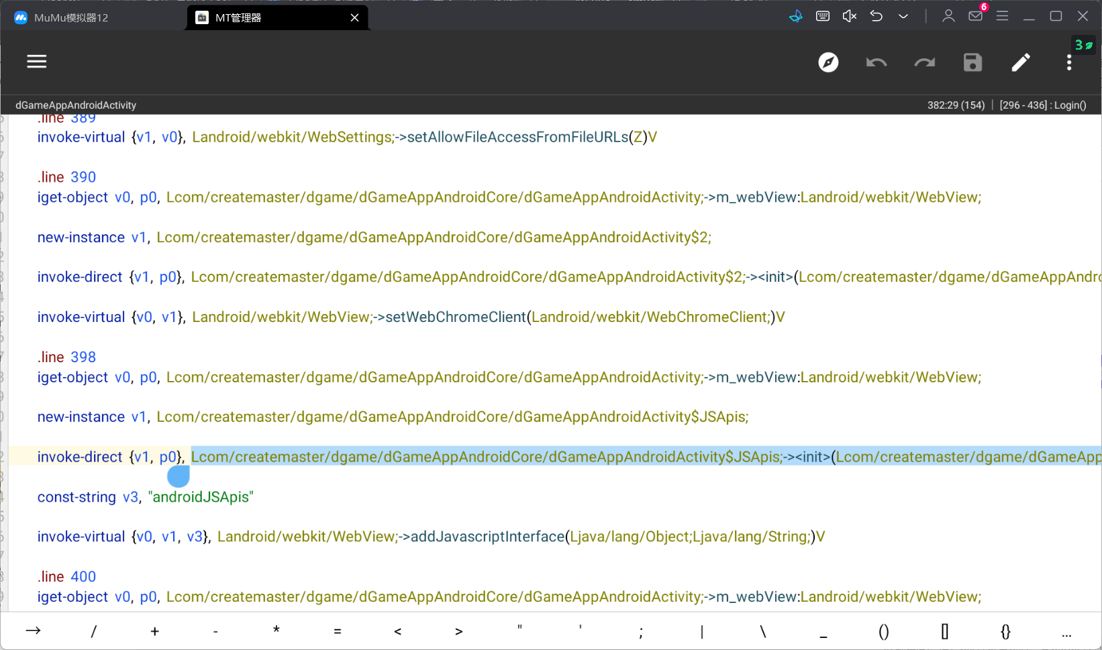
Task: Open the hamburger navigation menu
Action: tap(37, 62)
